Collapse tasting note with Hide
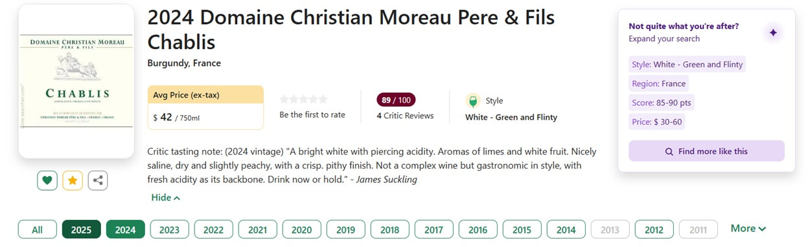The height and width of the screenshot is (247, 810). point(165,197)
